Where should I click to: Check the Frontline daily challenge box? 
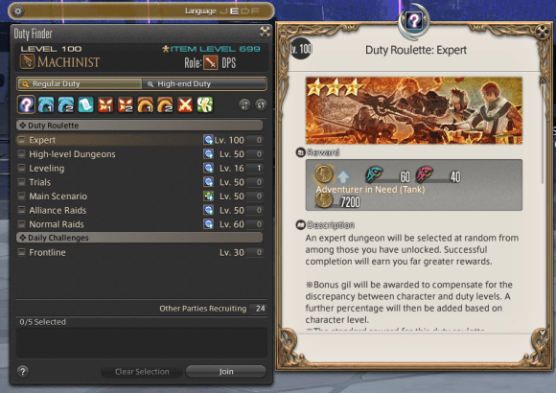point(22,252)
